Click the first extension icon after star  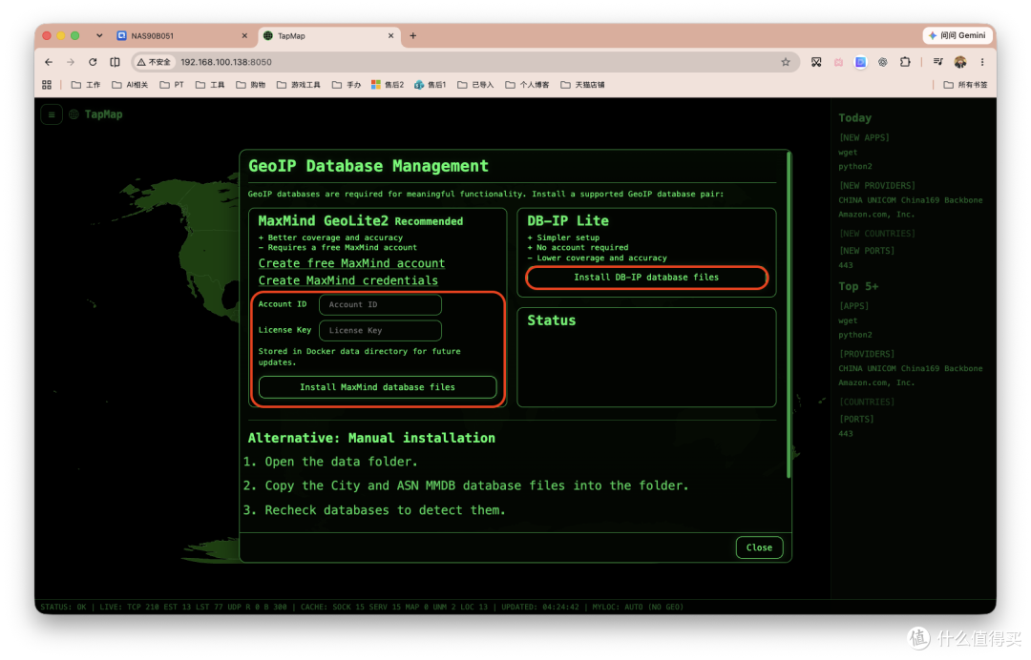(x=816, y=62)
